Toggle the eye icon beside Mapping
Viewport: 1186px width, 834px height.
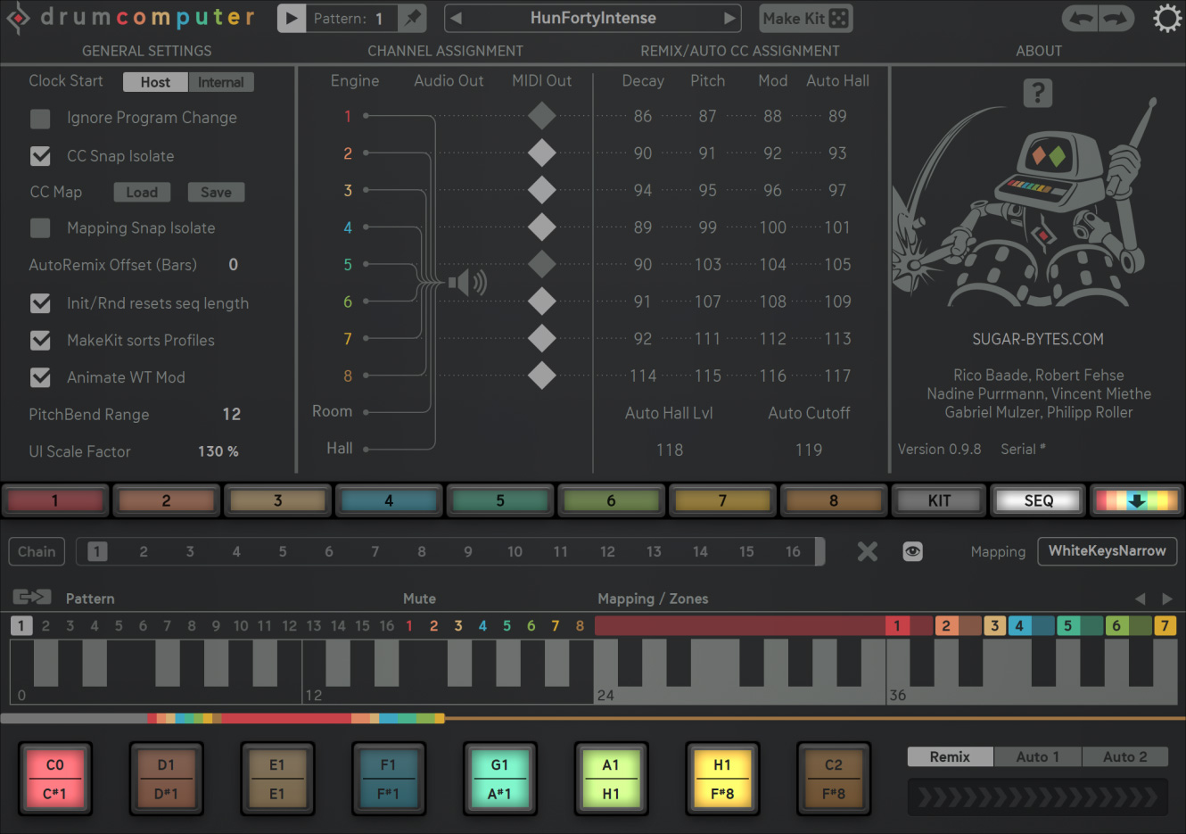pyautogui.click(x=912, y=551)
